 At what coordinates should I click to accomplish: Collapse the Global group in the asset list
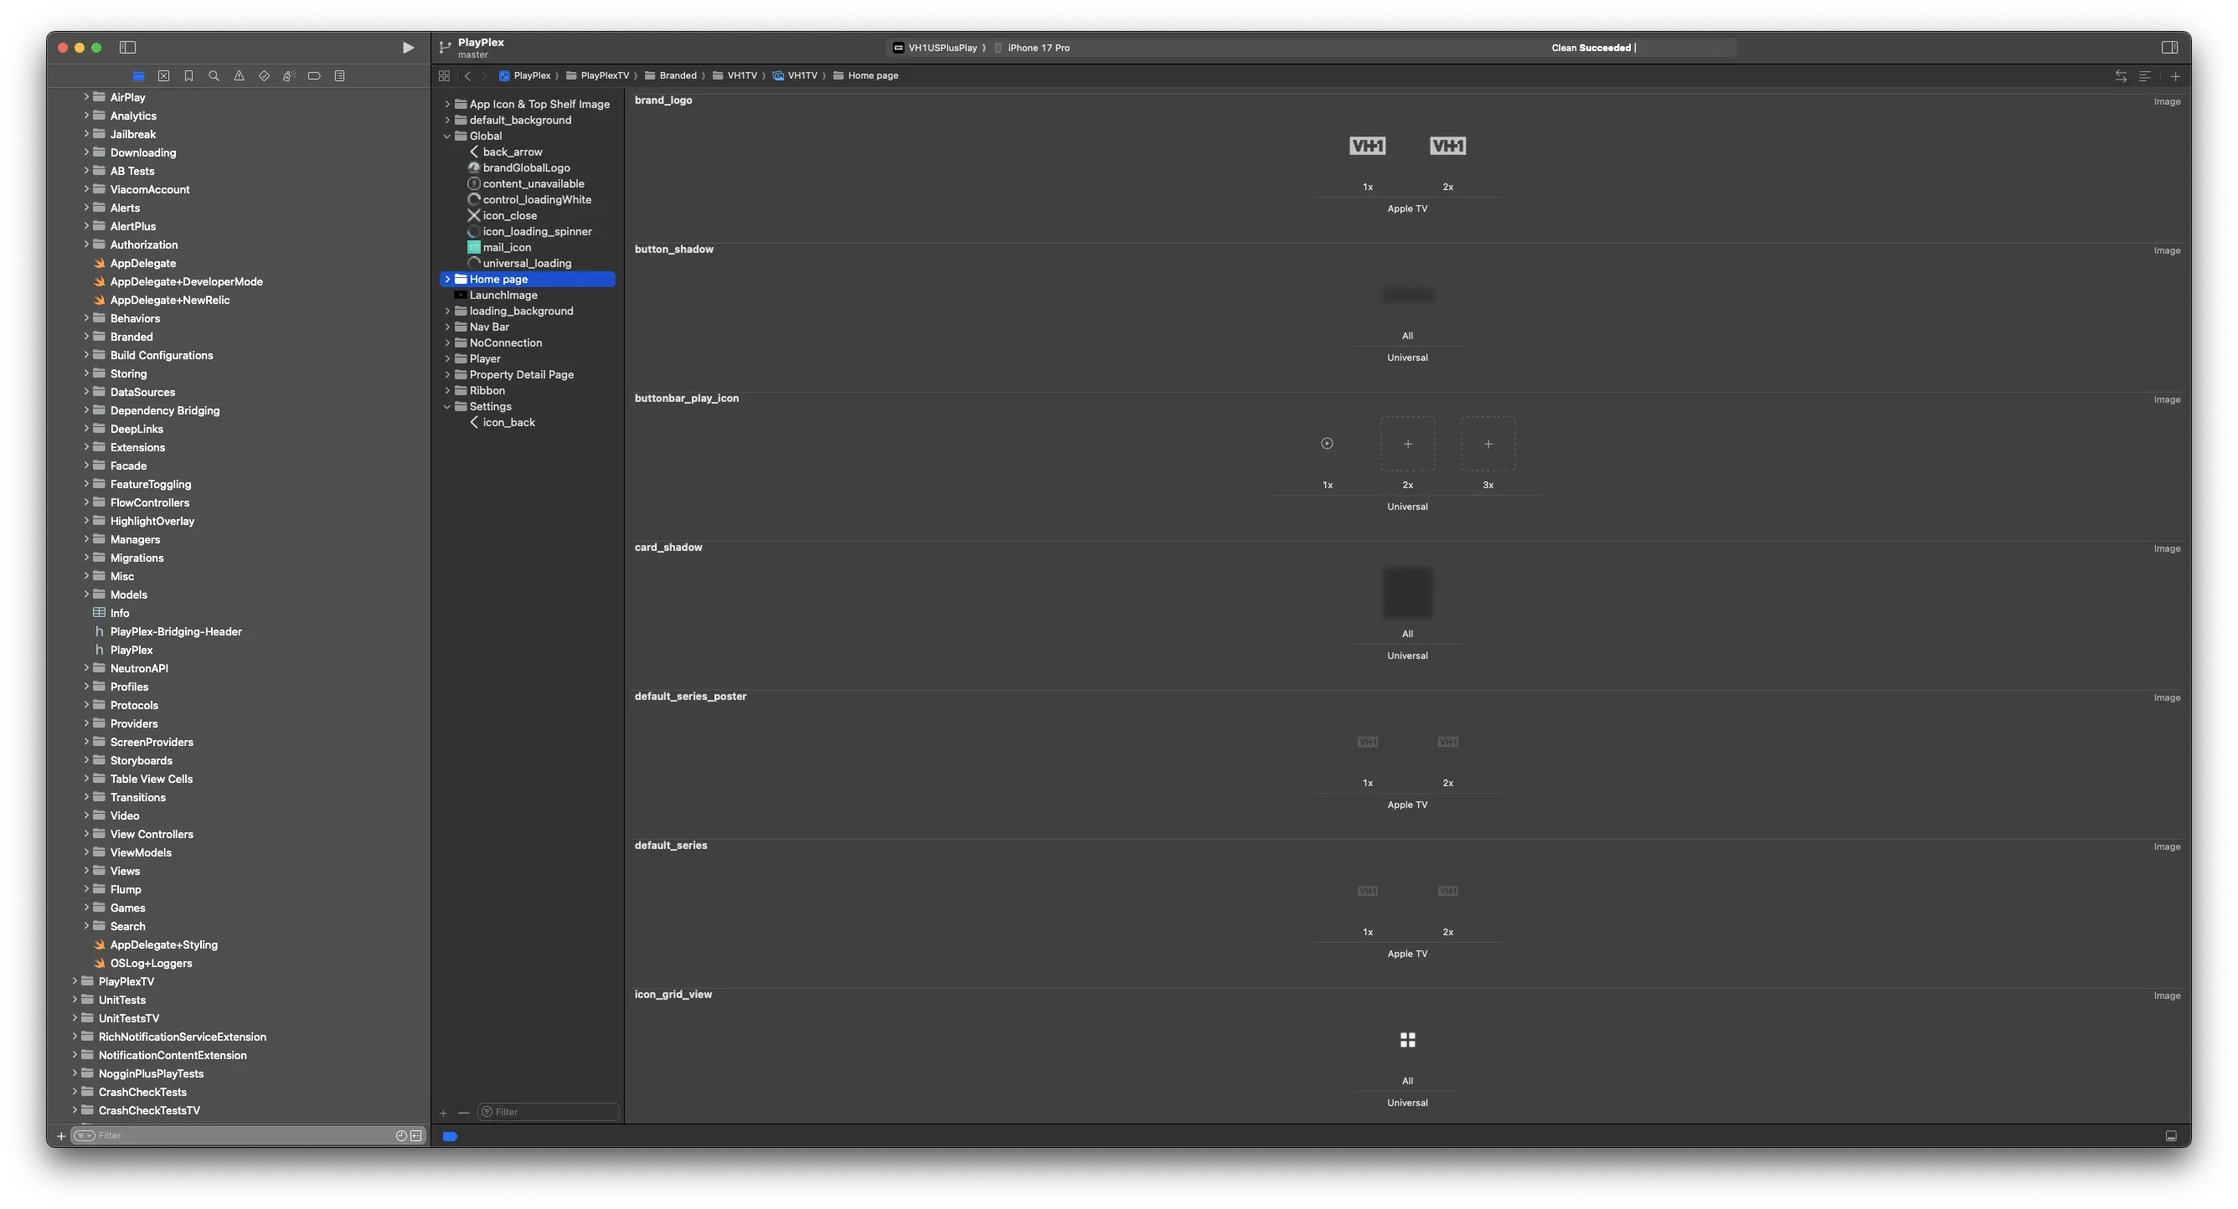click(x=447, y=136)
